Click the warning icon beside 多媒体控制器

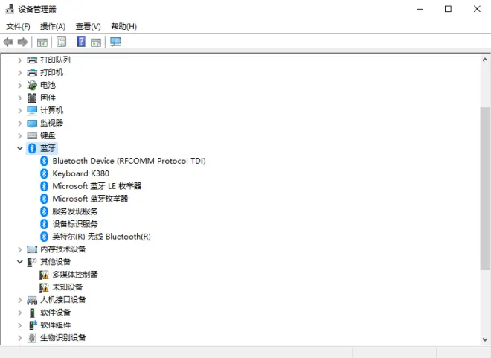[x=44, y=275]
